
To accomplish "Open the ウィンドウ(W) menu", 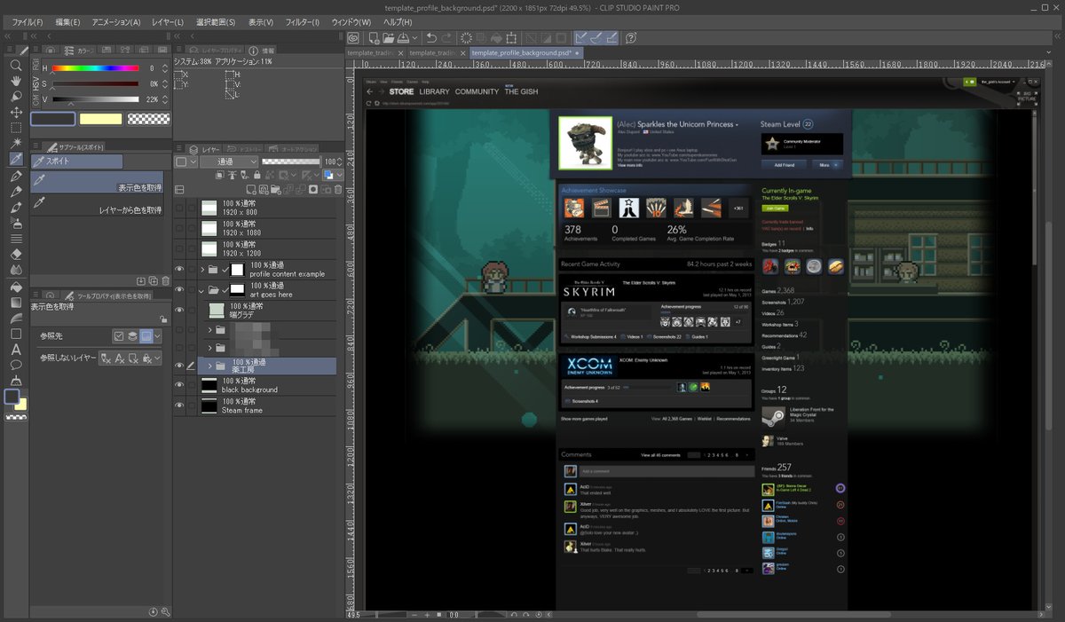I will tap(351, 22).
